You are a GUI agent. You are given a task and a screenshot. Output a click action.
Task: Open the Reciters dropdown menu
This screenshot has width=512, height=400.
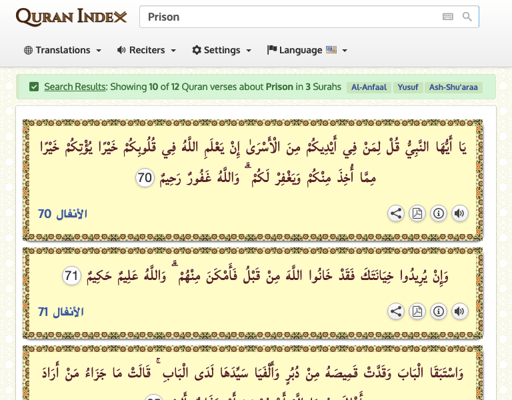point(147,50)
